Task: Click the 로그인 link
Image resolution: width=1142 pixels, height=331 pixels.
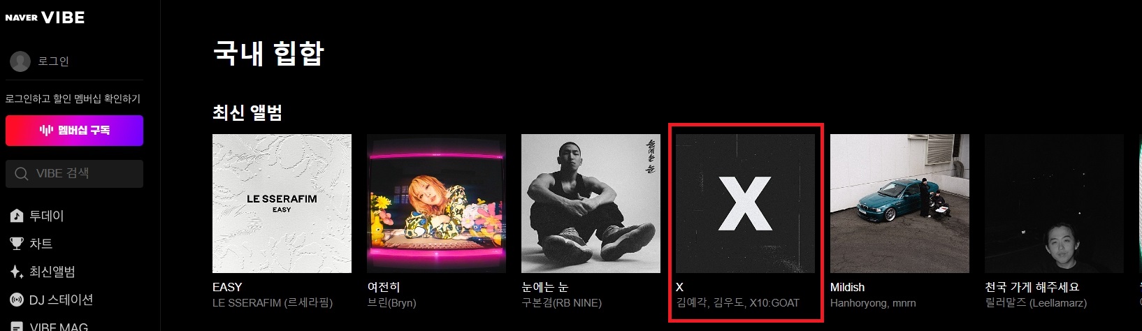Action: 53,61
